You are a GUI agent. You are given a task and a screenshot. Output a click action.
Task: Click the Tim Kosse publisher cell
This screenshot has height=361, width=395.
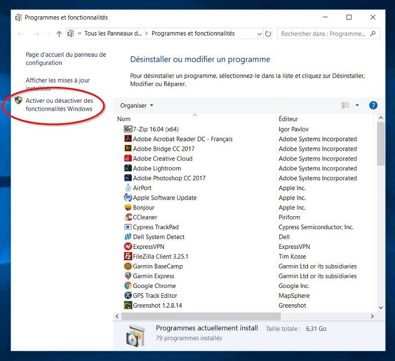click(x=292, y=256)
